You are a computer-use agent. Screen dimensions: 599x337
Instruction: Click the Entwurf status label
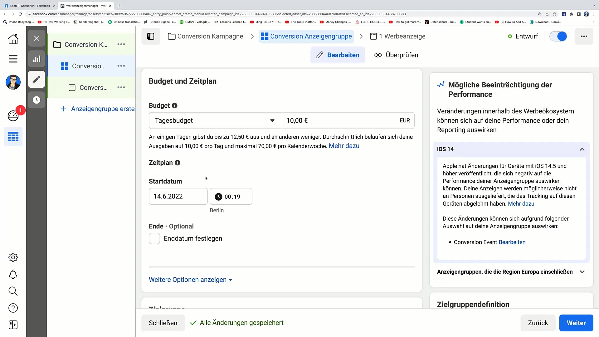tap(527, 36)
